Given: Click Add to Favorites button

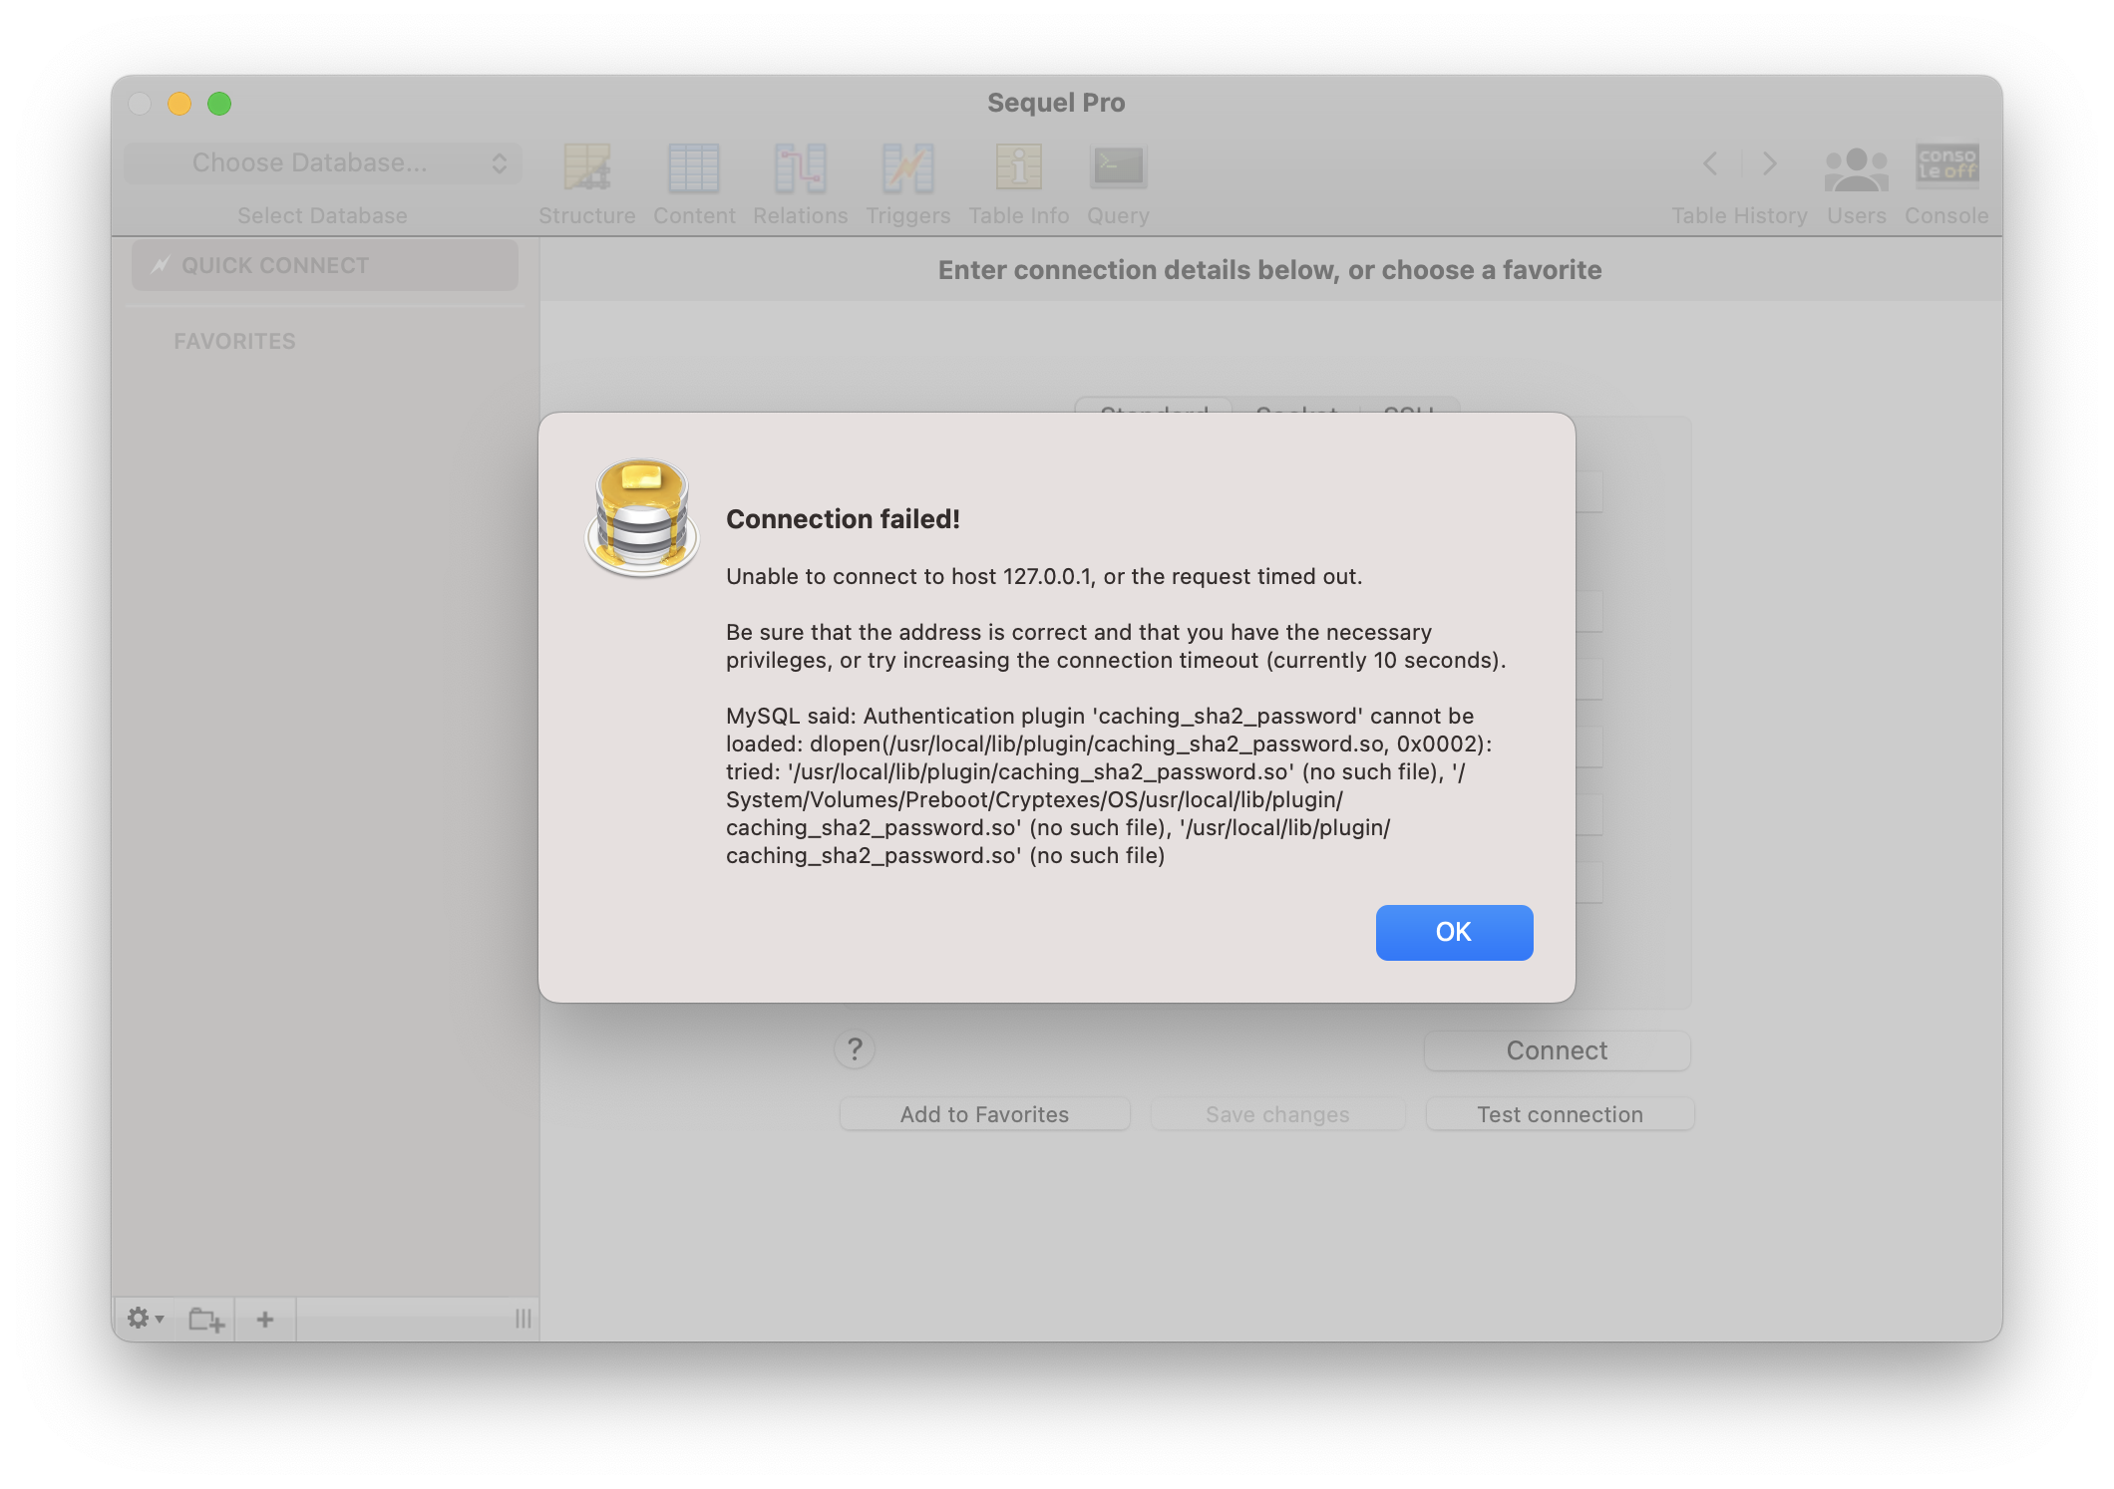Looking at the screenshot, I should 984,1114.
